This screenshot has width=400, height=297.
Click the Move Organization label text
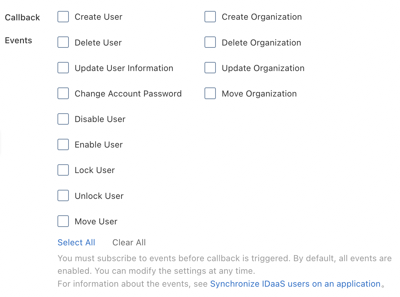point(259,94)
